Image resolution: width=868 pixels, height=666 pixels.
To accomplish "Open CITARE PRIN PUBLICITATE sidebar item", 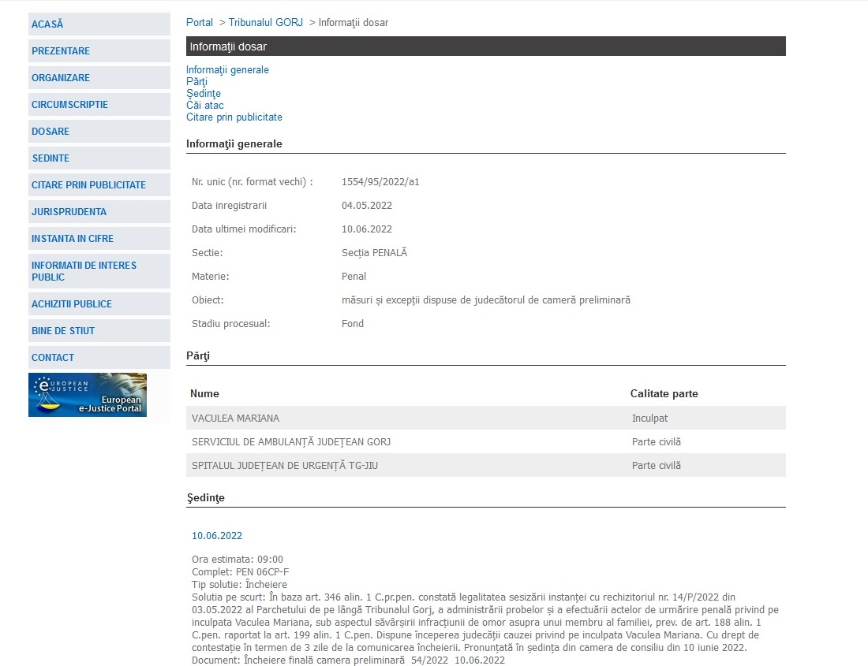I will tap(88, 185).
